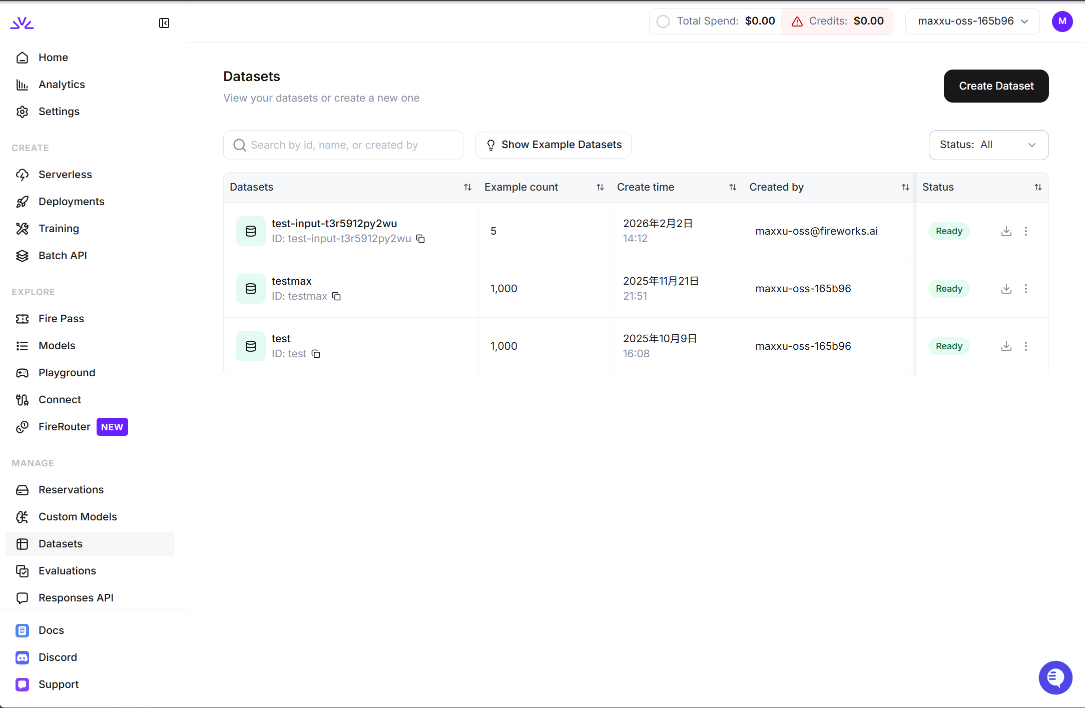Click the M user avatar
The width and height of the screenshot is (1085, 708).
(1062, 21)
